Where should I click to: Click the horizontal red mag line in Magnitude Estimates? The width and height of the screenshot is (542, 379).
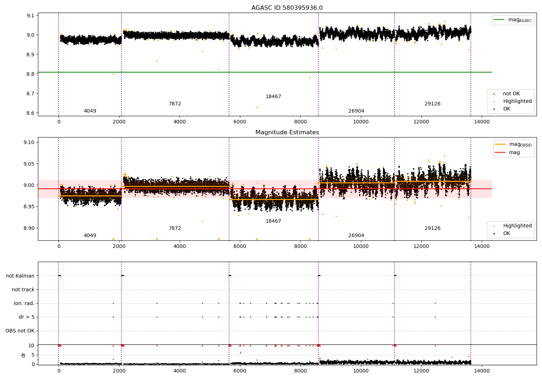coord(264,189)
